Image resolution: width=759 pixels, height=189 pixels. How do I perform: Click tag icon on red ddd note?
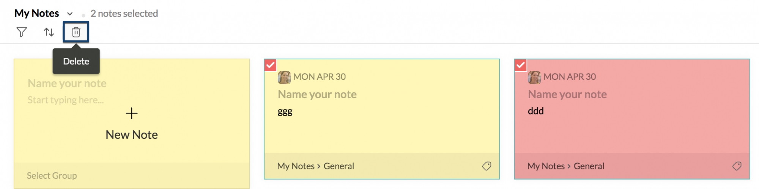[x=737, y=166]
